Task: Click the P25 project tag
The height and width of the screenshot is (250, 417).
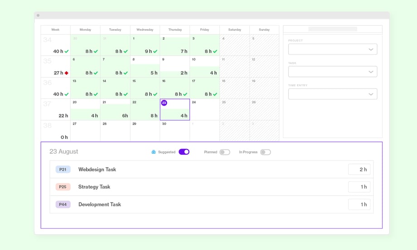Action: coord(63,187)
